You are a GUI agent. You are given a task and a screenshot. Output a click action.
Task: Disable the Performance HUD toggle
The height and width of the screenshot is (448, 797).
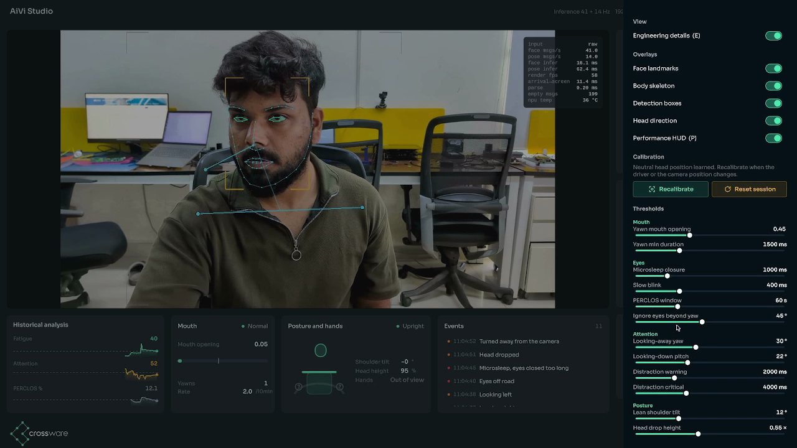pyautogui.click(x=773, y=138)
